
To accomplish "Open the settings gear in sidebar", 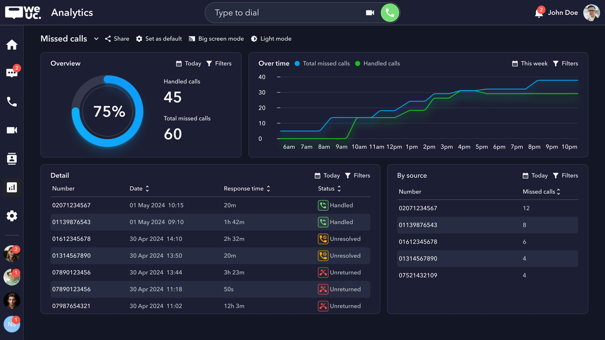I will coord(12,216).
